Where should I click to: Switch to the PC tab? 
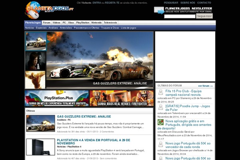(x=64, y=23)
